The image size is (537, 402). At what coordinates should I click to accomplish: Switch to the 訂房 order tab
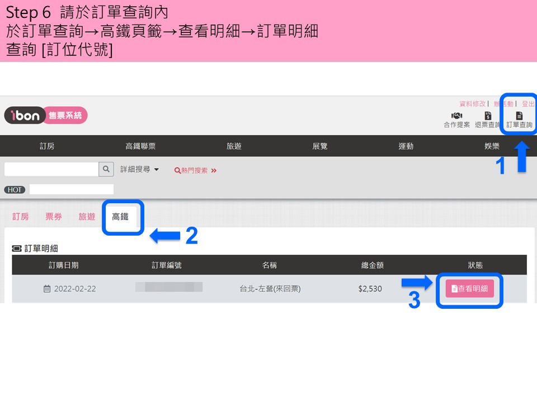coord(21,217)
